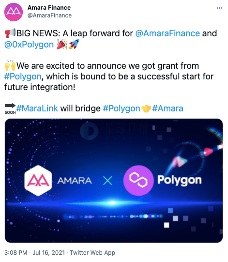Click the SOON arrow emoji
The height and width of the screenshot is (262, 228).
coord(10,108)
